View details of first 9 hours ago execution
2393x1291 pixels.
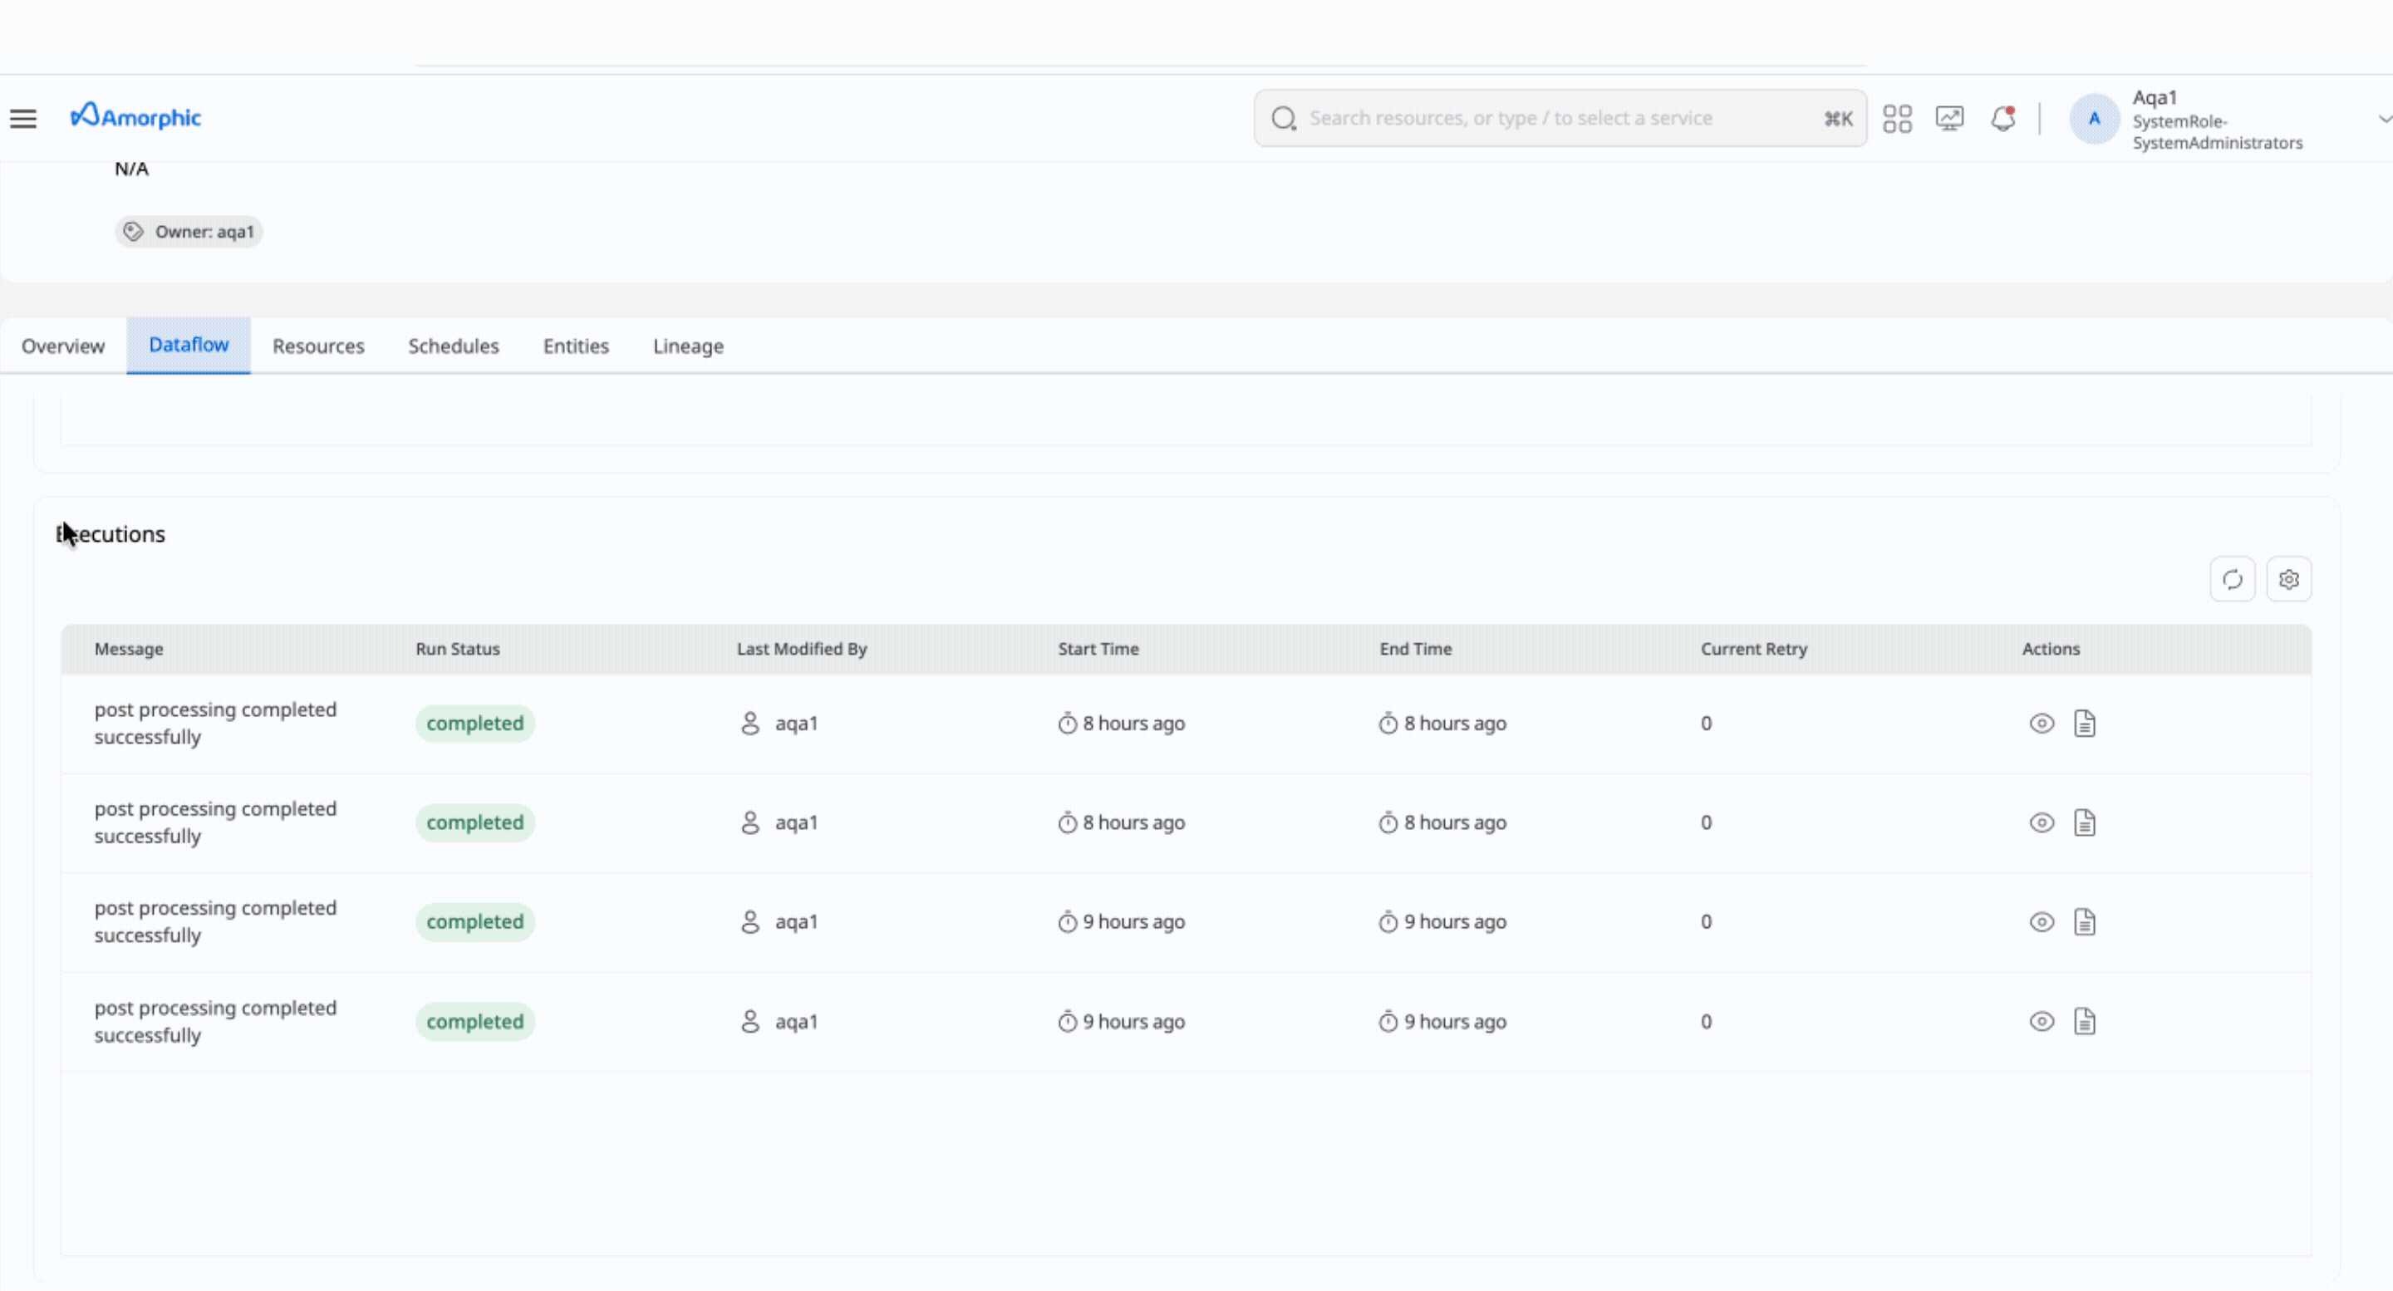pyautogui.click(x=2041, y=922)
